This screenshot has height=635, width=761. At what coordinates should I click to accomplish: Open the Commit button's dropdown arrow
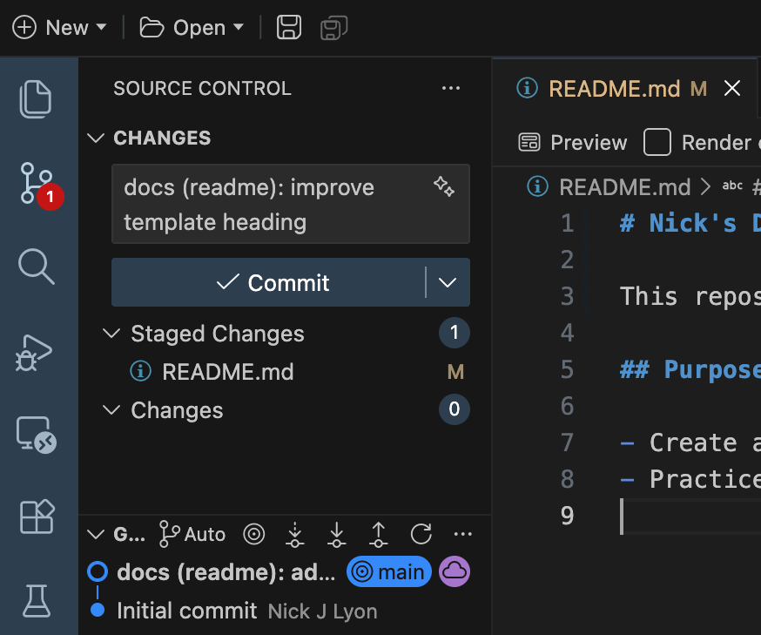coord(448,282)
